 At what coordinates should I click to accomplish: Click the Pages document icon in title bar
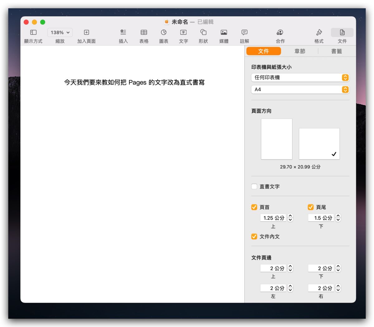click(167, 22)
